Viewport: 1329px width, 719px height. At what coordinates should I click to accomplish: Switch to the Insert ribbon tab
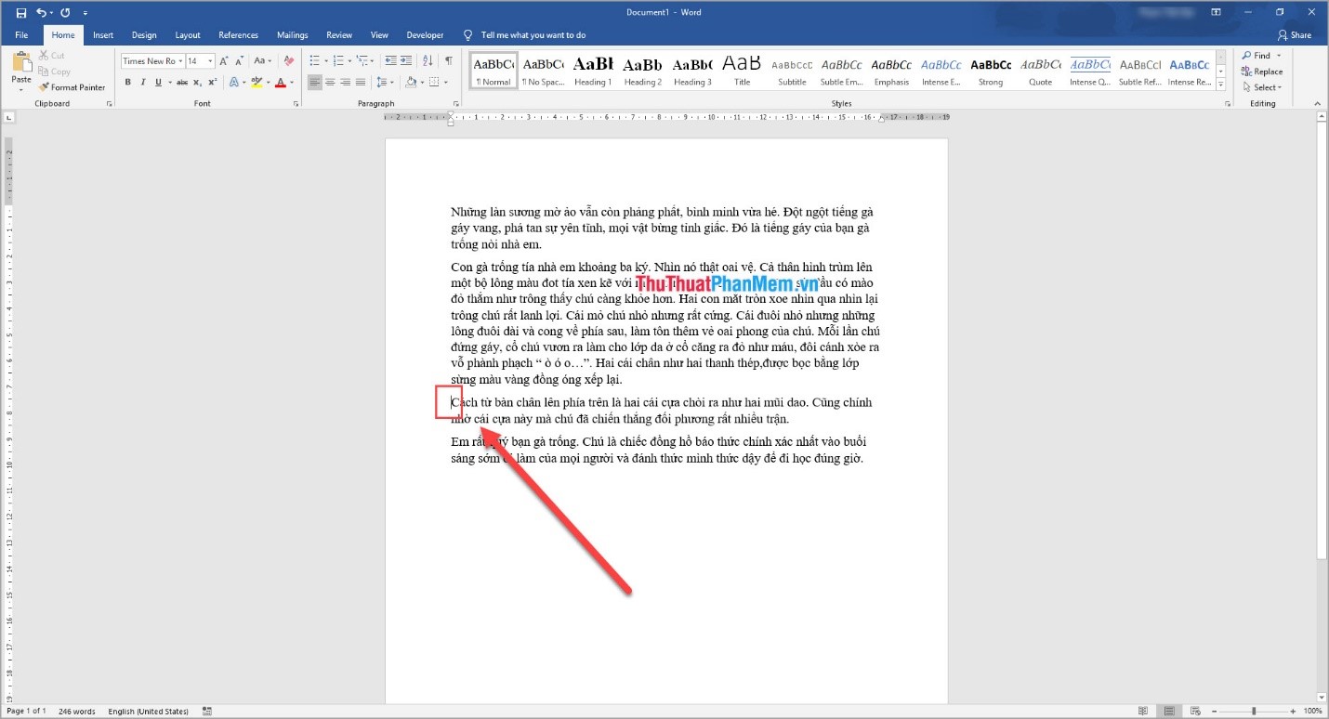102,34
